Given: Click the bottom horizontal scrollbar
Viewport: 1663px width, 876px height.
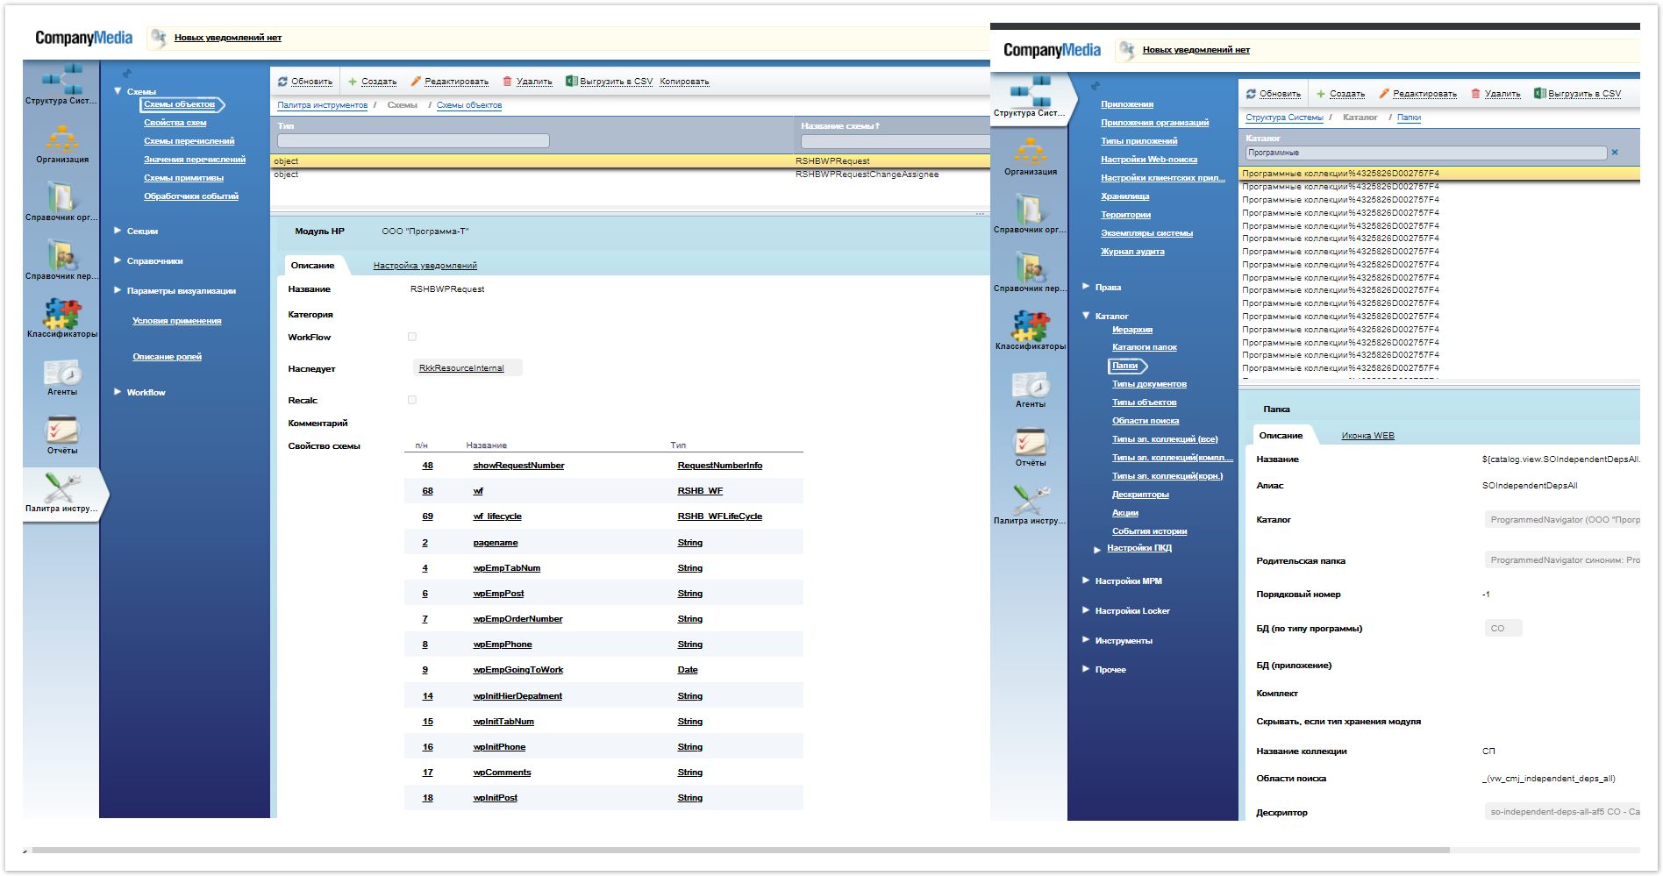Looking at the screenshot, I should (x=740, y=850).
